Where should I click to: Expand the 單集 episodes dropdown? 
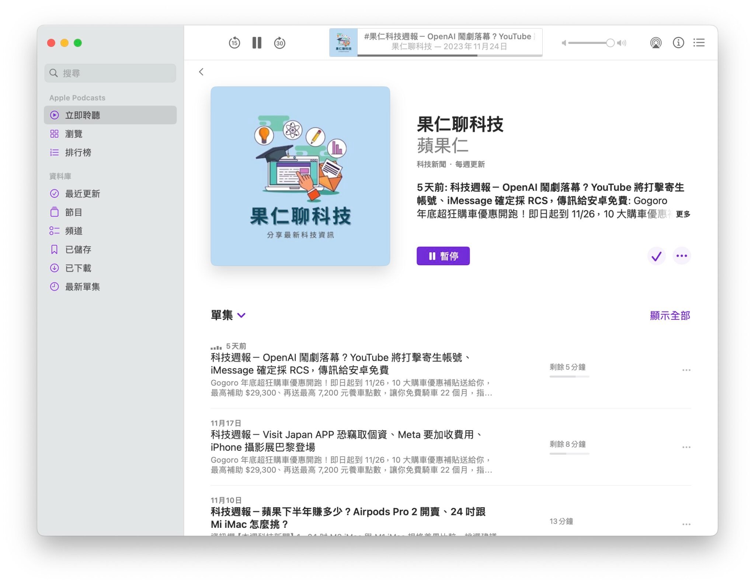[243, 315]
